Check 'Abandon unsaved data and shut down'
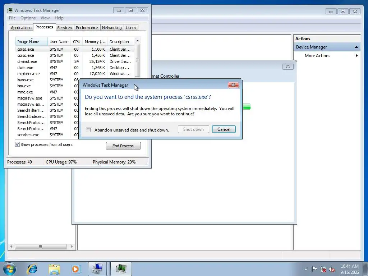Screen dimensions: 368x276 pos(88,130)
